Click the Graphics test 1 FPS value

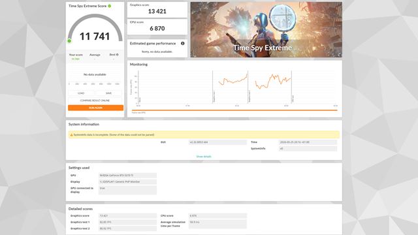click(x=128, y=222)
